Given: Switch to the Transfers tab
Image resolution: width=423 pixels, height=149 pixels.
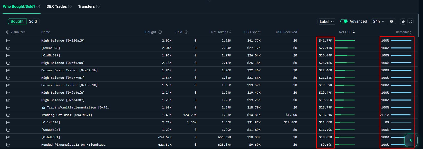Looking at the screenshot, I should pos(86,6).
